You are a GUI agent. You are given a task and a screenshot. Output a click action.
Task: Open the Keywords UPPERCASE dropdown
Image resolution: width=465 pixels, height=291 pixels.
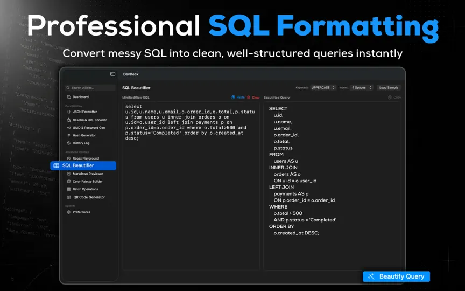pos(323,88)
